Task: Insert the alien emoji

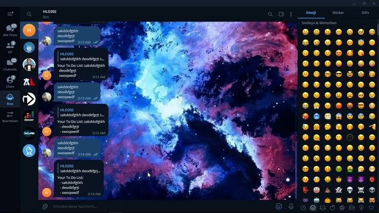Action: click(x=372, y=190)
